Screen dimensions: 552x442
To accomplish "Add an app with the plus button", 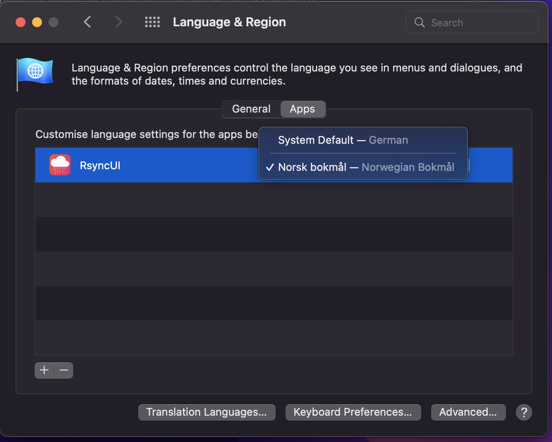I will (44, 371).
